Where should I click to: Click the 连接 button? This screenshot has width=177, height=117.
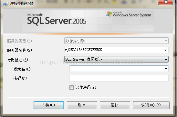(49, 105)
